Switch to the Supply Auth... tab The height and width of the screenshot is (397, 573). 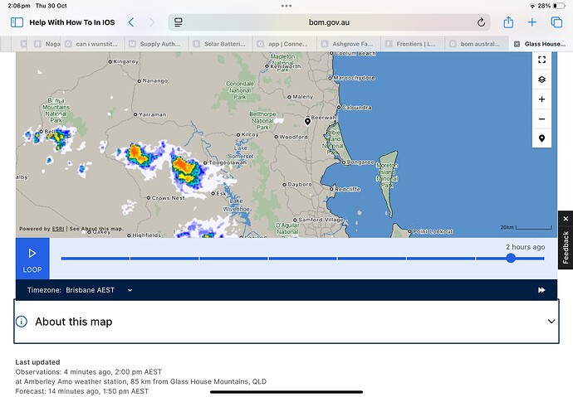pos(156,44)
